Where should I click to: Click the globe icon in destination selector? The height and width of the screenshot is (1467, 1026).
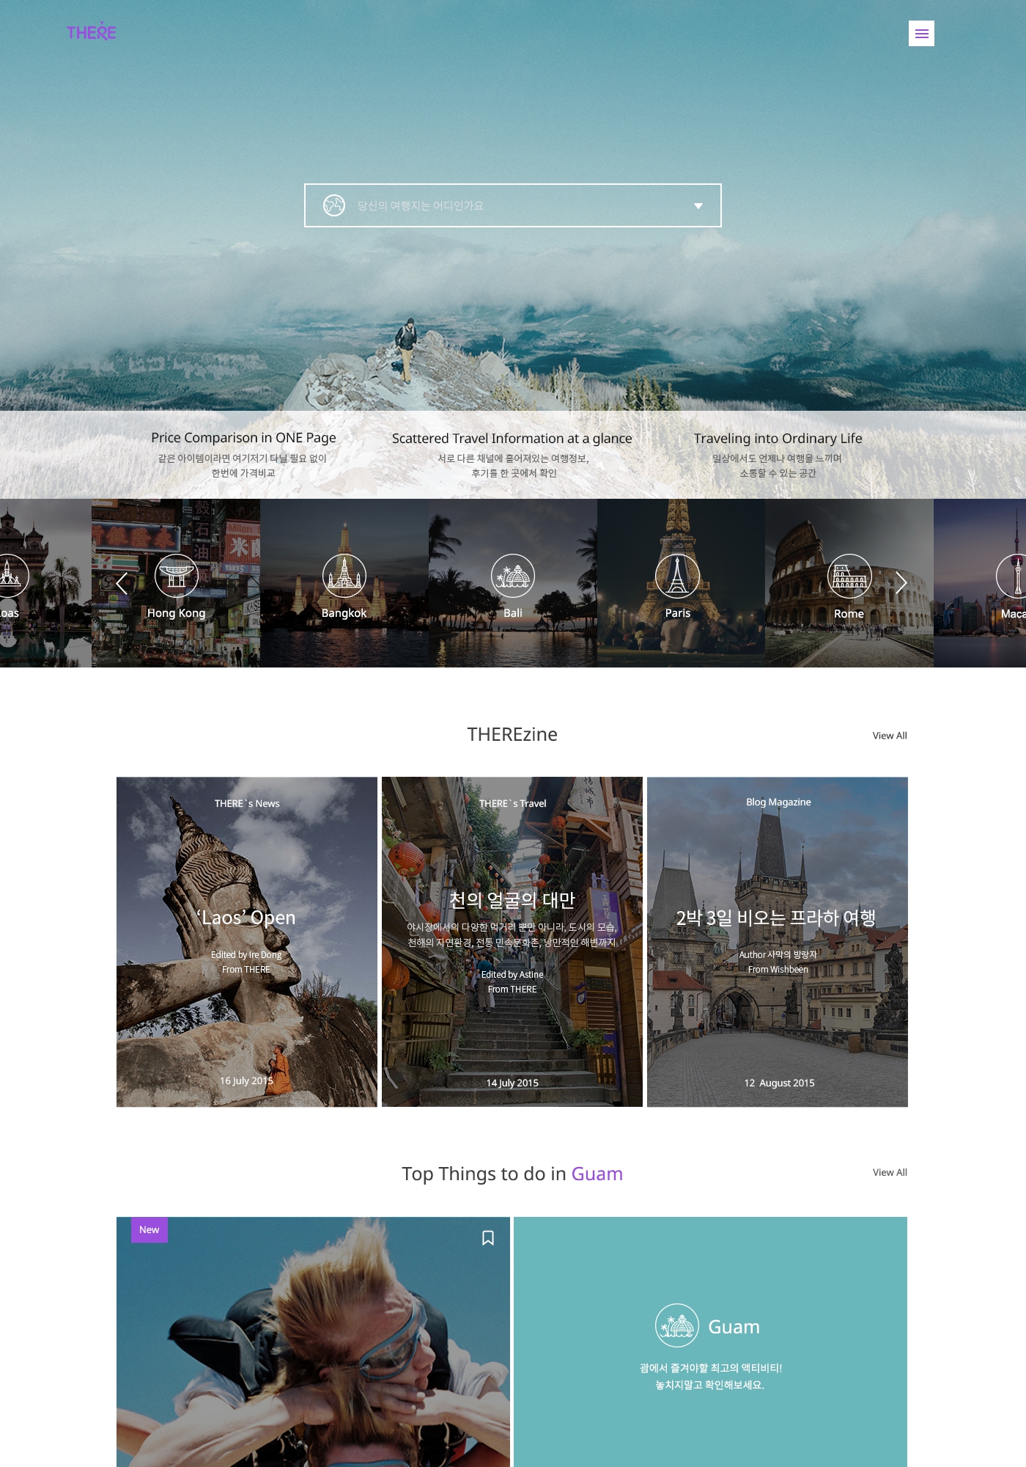point(334,205)
